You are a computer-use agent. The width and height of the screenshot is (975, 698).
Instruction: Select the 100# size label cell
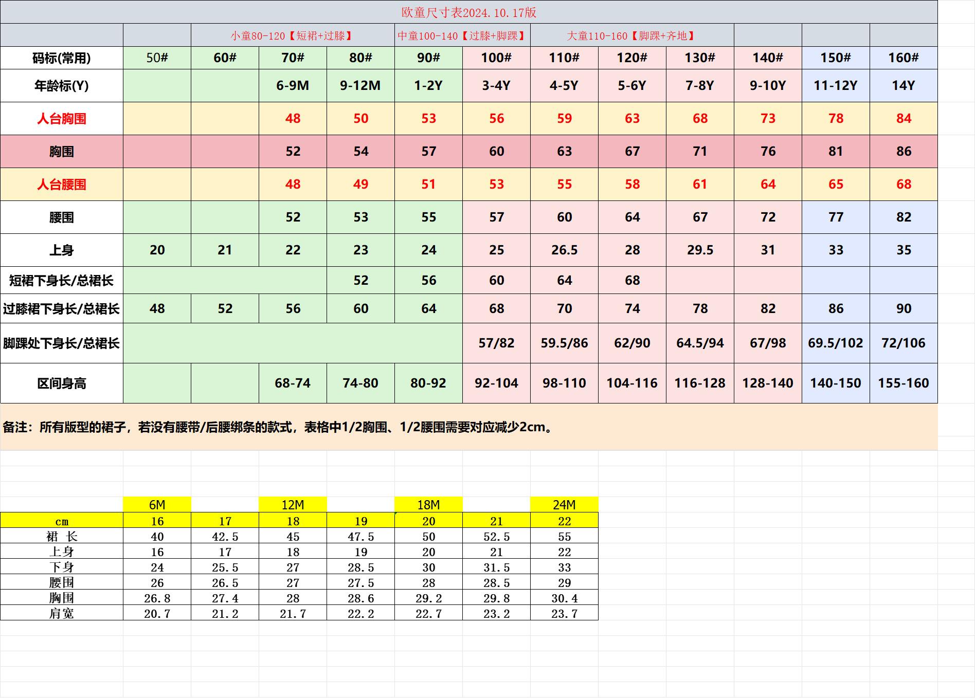coord(496,58)
